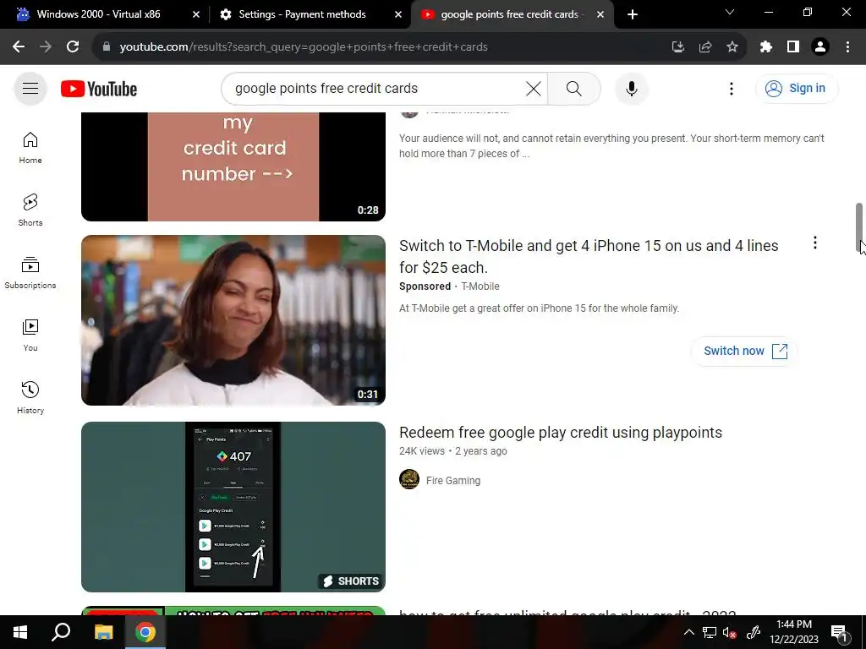Share this page from the address bar
Image resolution: width=866 pixels, height=649 pixels.
[705, 47]
